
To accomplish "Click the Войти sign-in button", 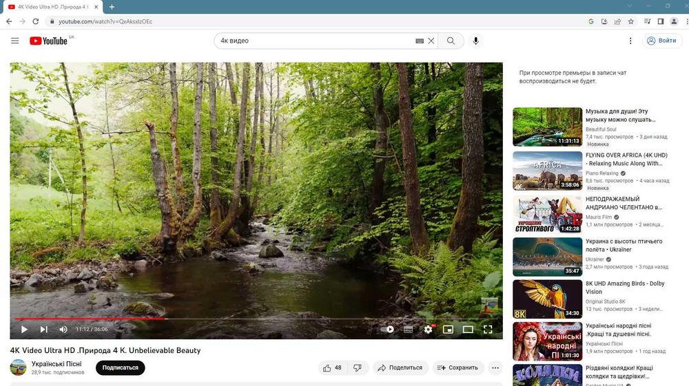I will 661,41.
